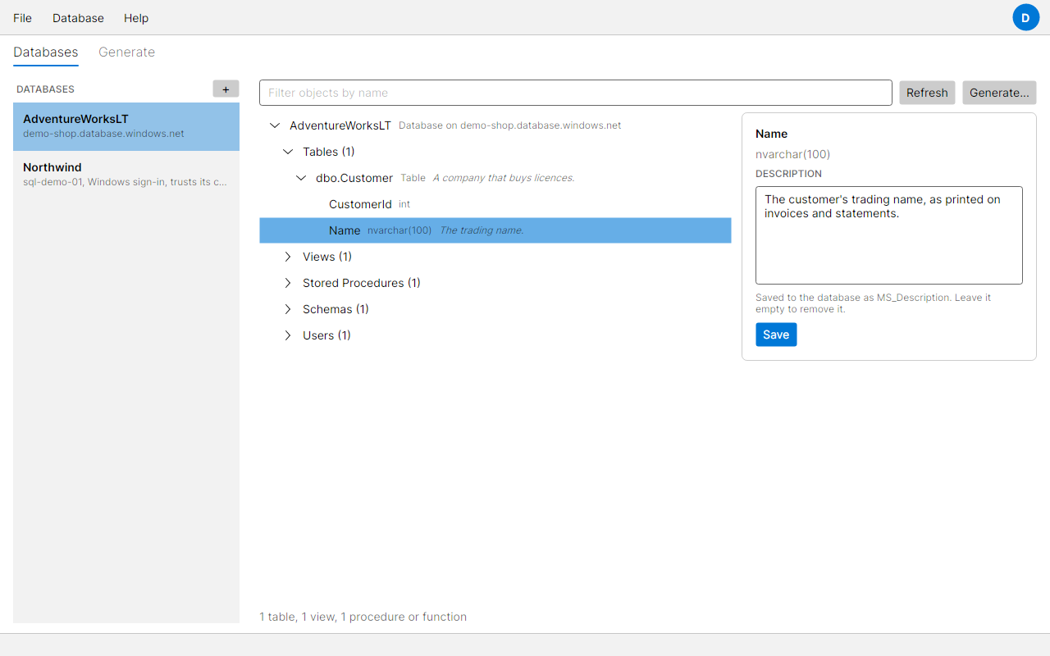This screenshot has width=1050, height=656.
Task: Open the File menu
Action: pos(23,18)
